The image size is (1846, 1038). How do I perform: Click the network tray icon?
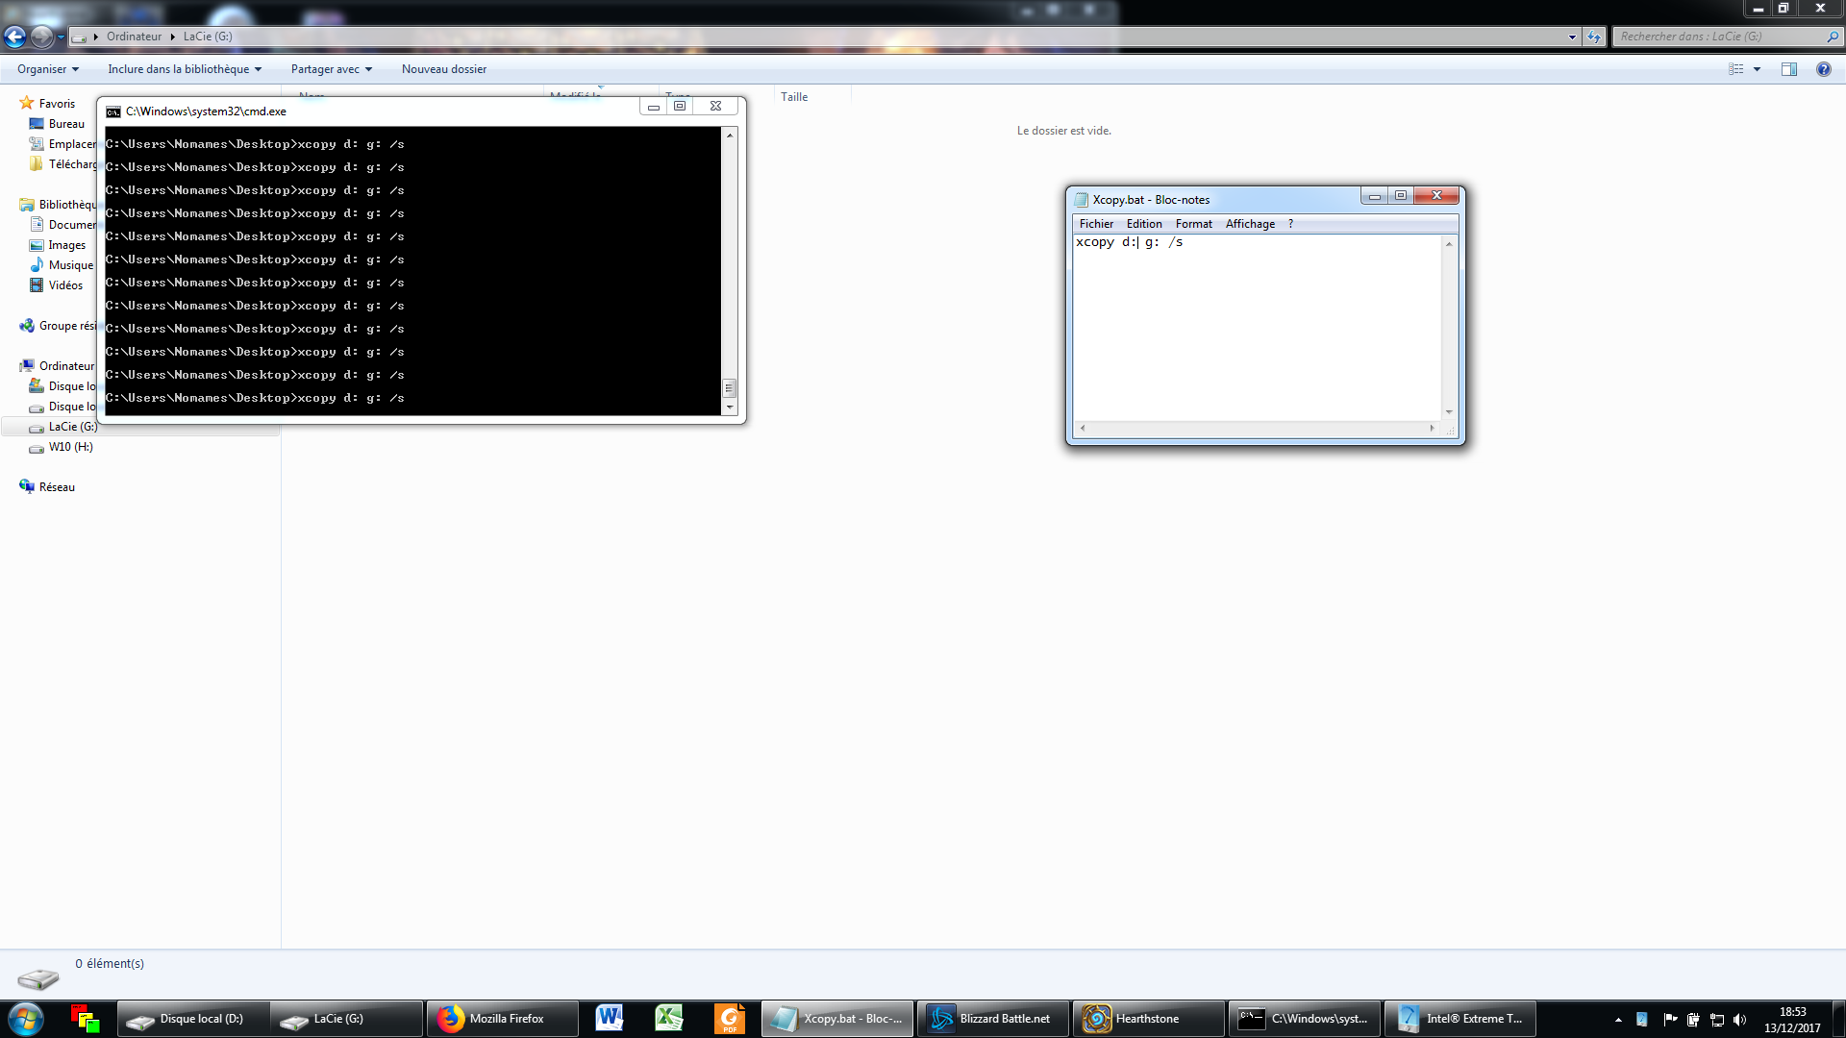pyautogui.click(x=1716, y=1020)
